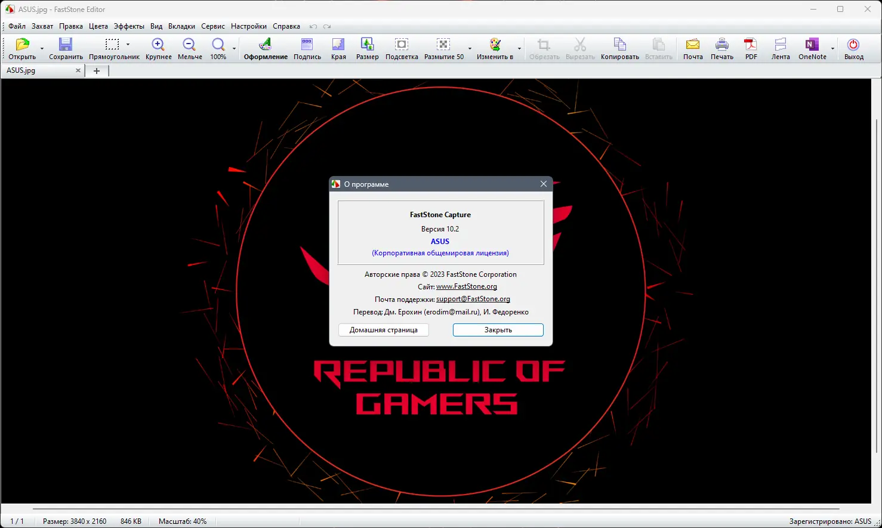Screen dimensions: 882x528
Task: Expand the Изменить в dropdown arrow
Action: 519,48
